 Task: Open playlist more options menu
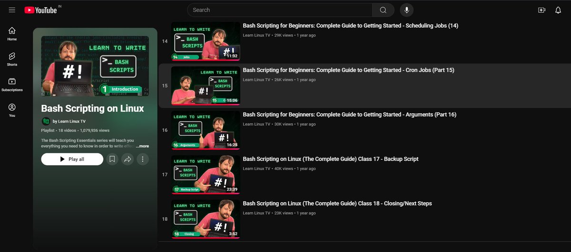coord(143,159)
